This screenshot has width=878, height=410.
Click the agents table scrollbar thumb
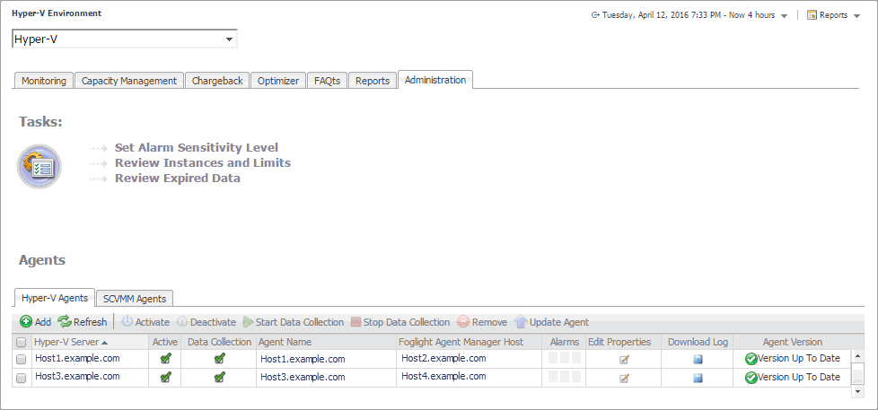tap(856, 373)
